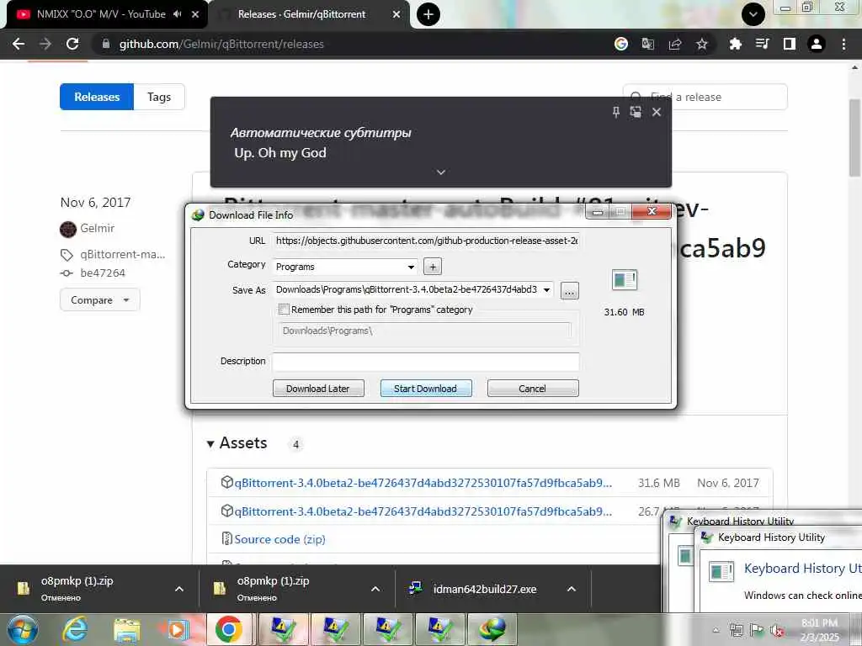The image size is (862, 646).
Task: Click the idman642build27.exe download item
Action: [484, 589]
